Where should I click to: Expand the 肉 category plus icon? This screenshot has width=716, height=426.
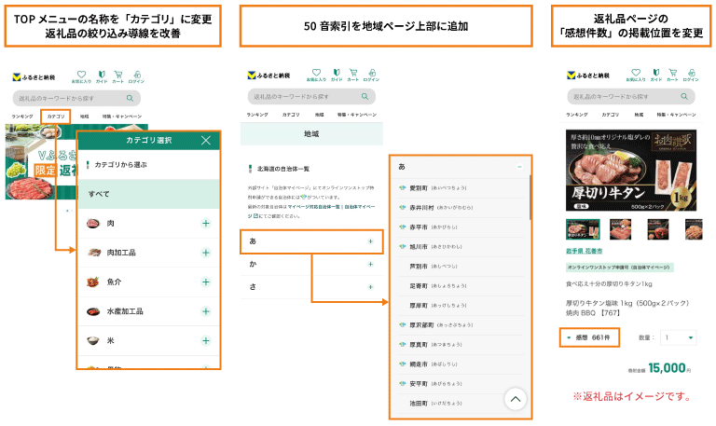[x=206, y=224]
